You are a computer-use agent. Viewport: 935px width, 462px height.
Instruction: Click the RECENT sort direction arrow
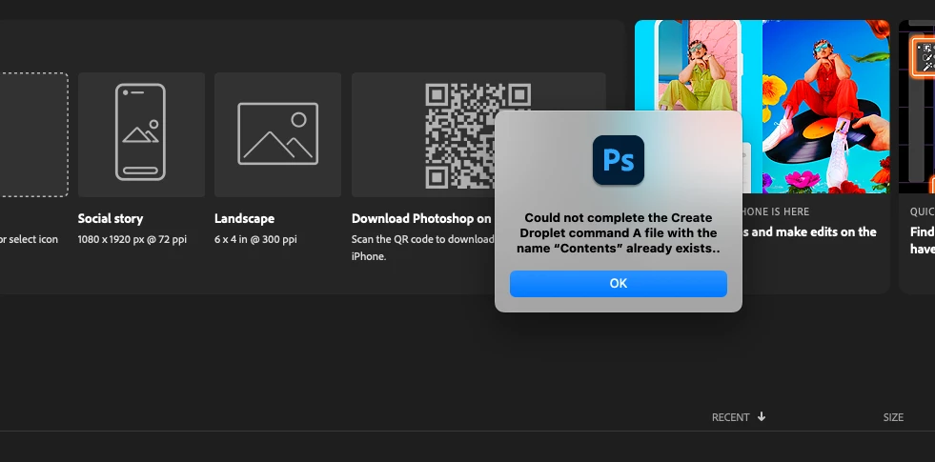(x=762, y=416)
